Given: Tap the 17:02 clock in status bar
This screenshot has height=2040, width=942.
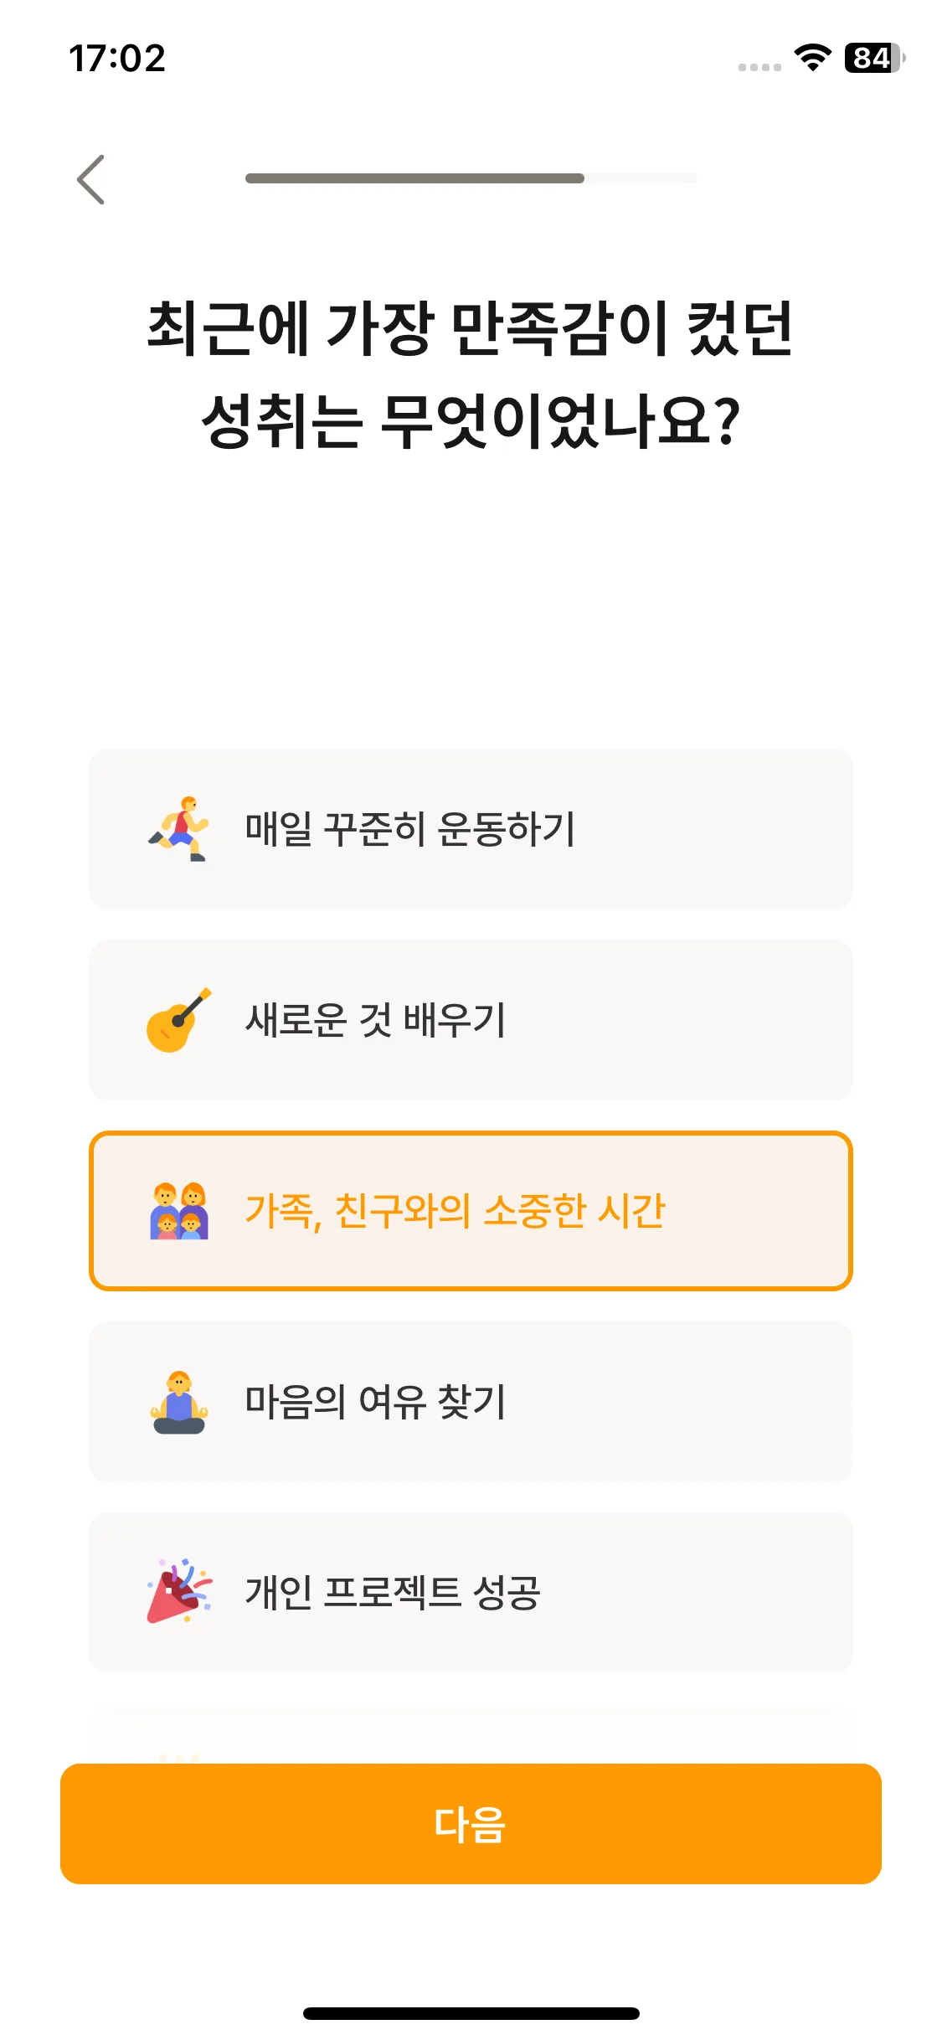Looking at the screenshot, I should click(x=117, y=59).
